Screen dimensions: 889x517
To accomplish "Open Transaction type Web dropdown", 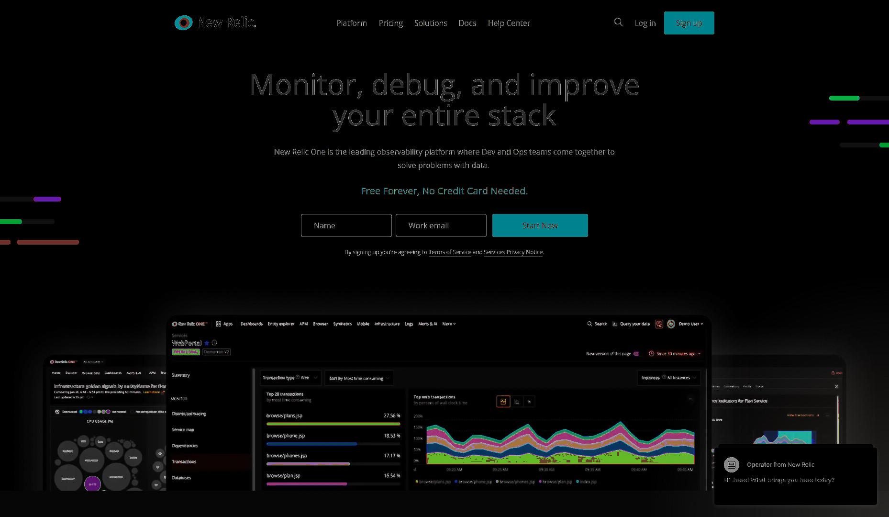I will 290,378.
